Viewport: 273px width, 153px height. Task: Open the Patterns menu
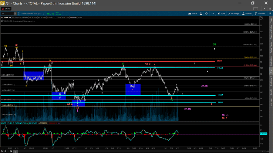point(260,14)
